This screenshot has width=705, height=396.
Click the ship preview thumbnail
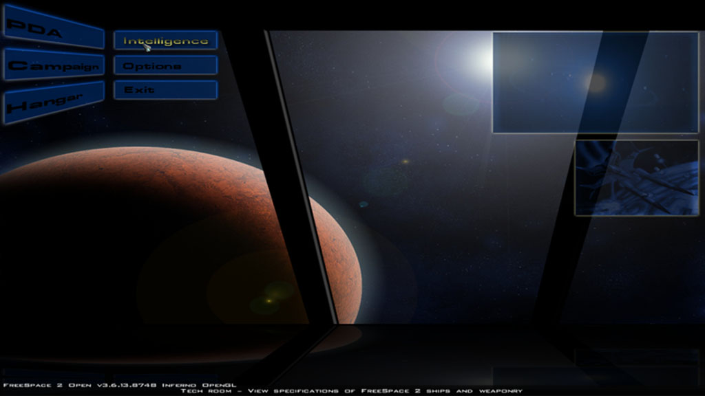[x=636, y=177]
